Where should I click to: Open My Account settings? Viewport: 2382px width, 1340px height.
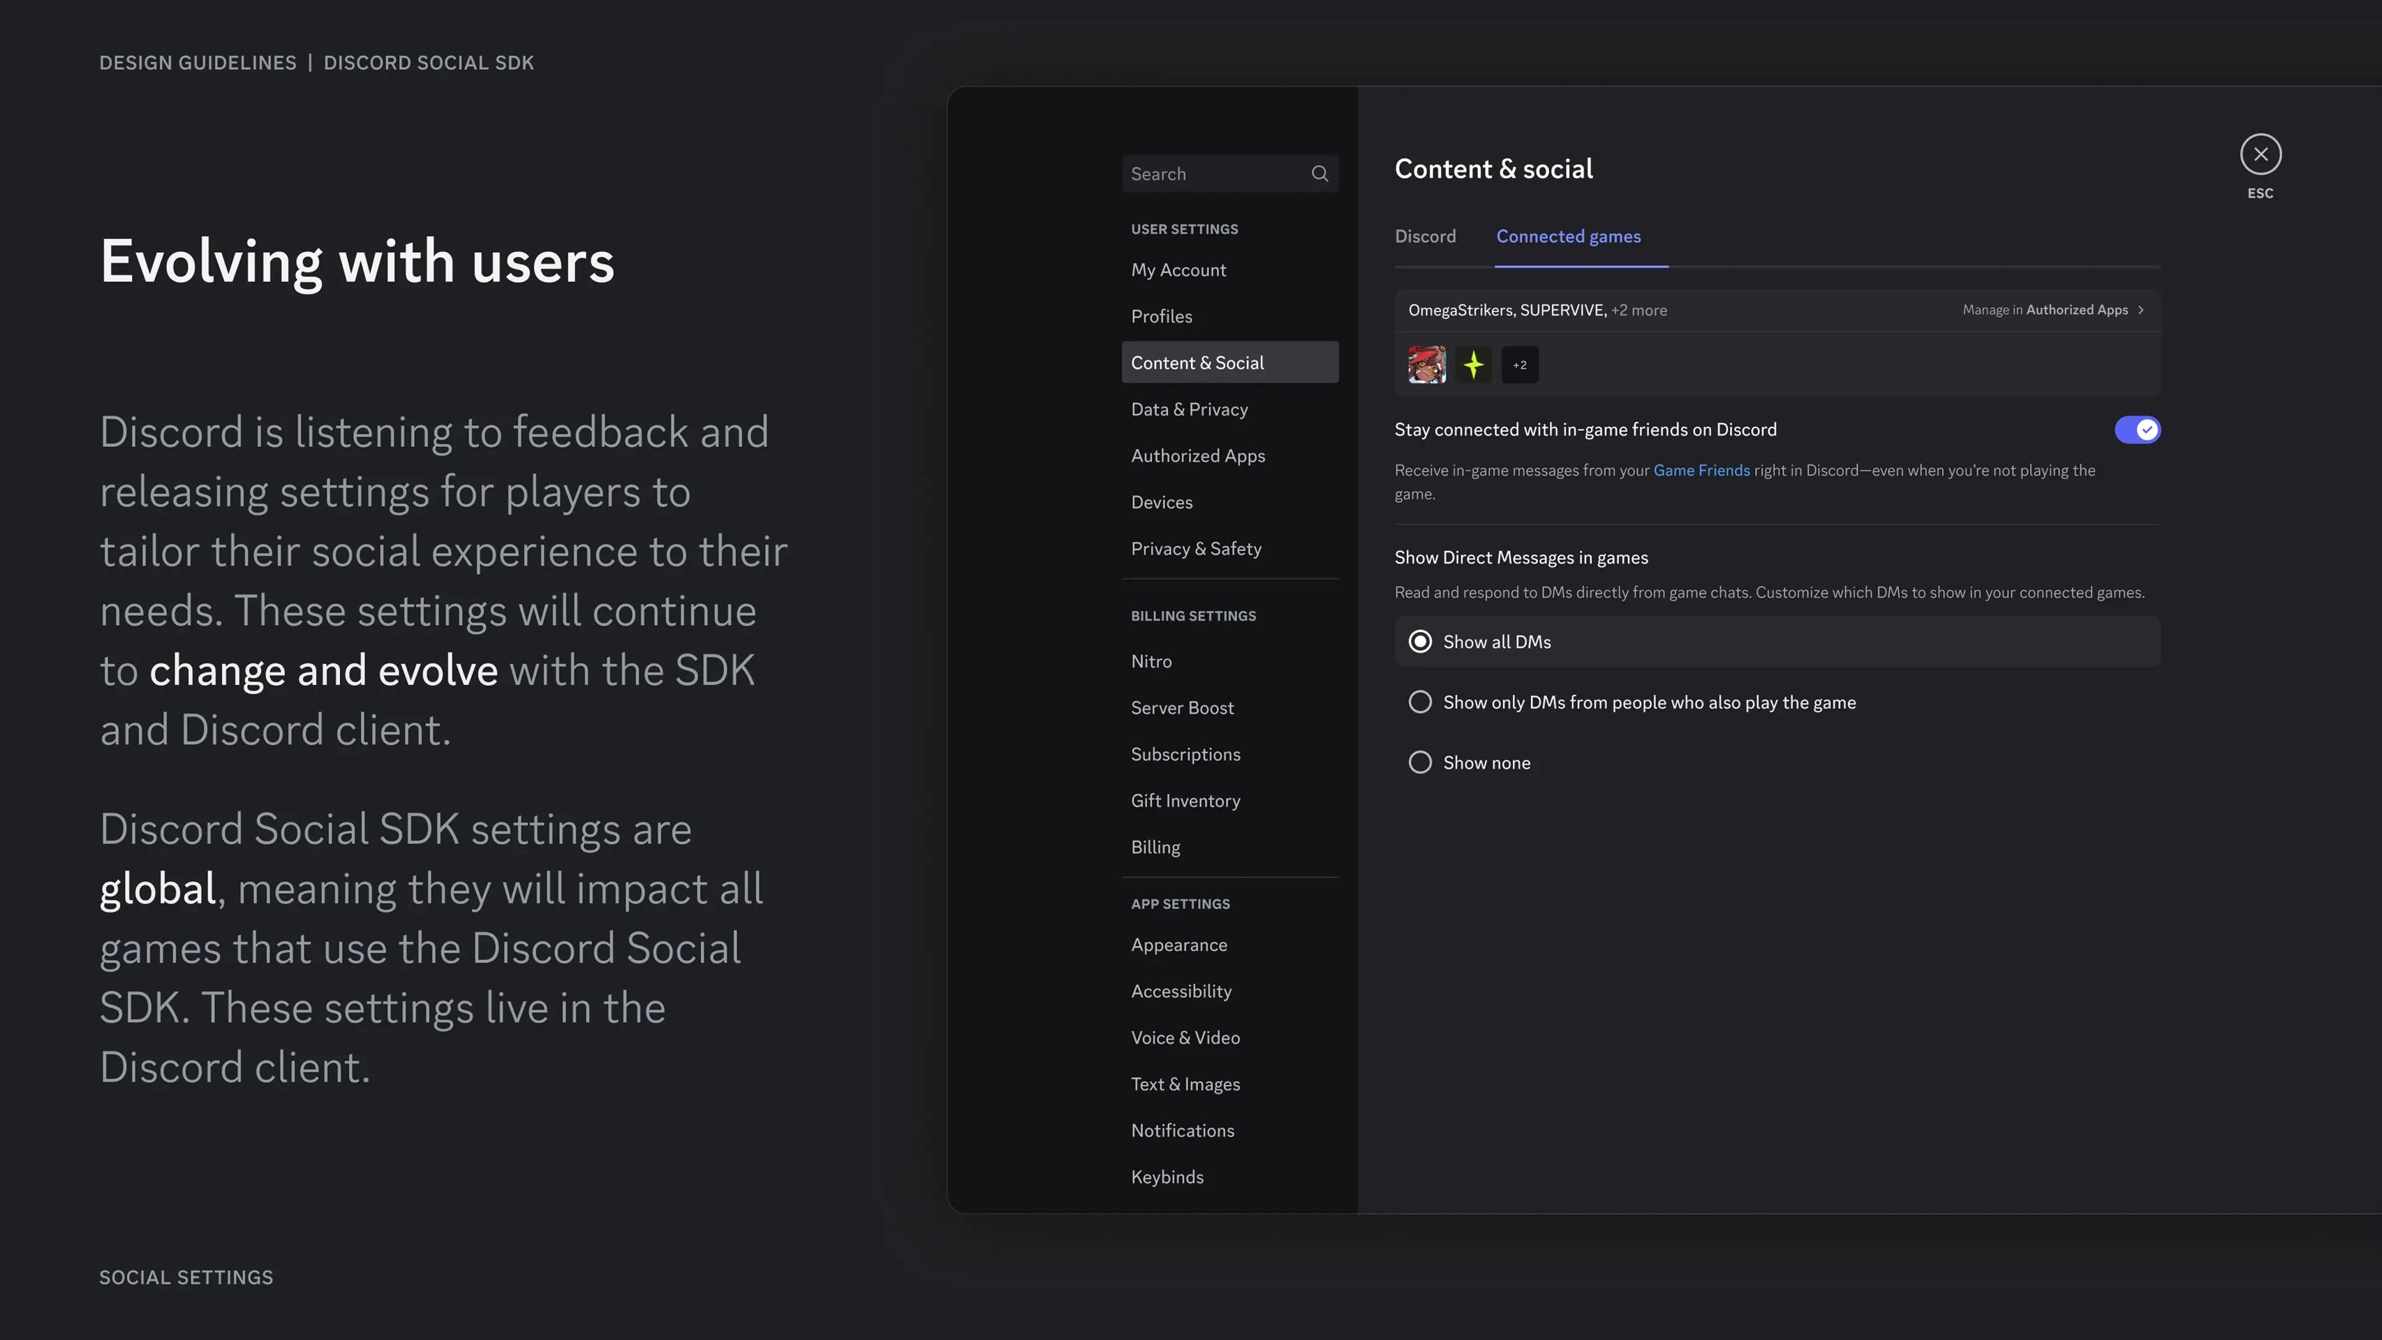(1178, 270)
